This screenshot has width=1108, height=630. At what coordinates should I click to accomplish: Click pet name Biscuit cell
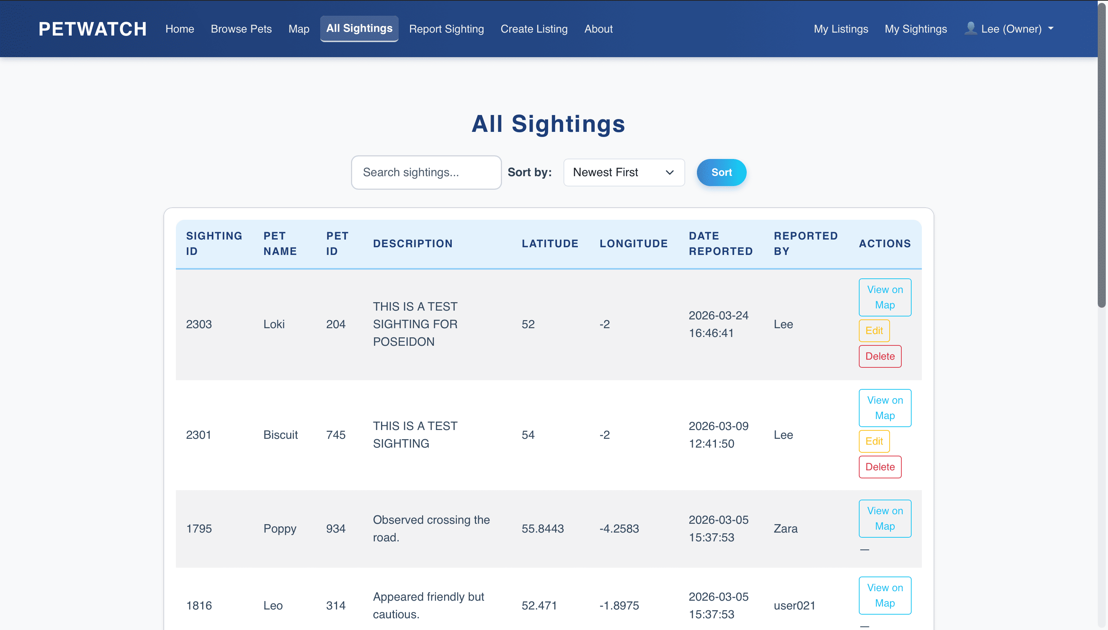(x=280, y=435)
